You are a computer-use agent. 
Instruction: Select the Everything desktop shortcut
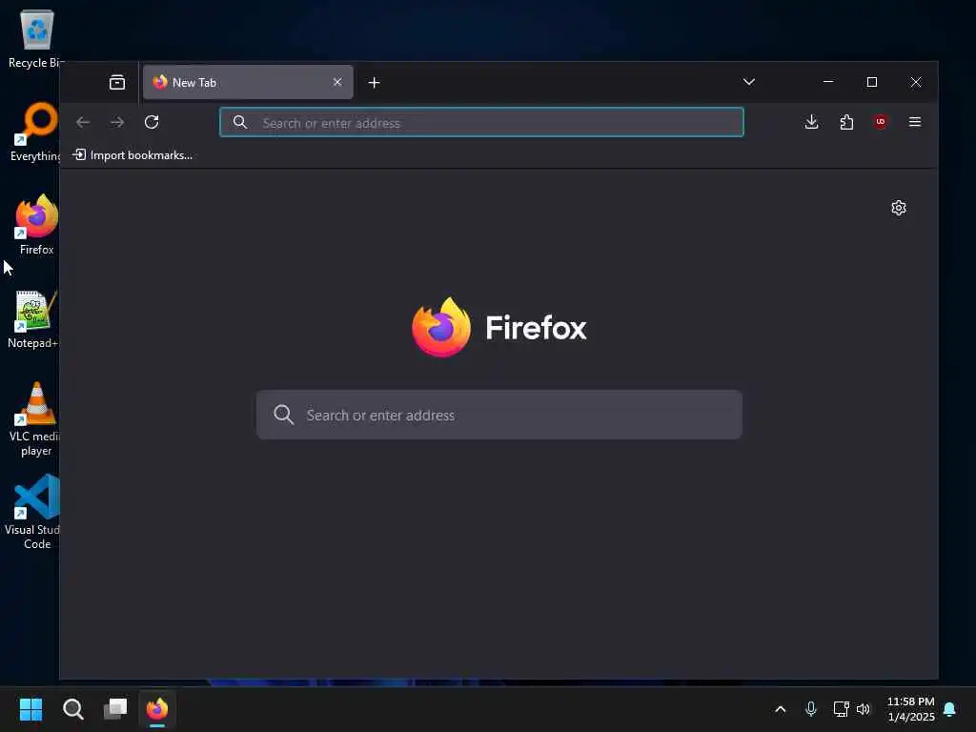click(x=36, y=132)
